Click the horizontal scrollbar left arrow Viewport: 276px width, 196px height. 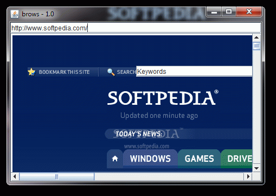point(15,176)
